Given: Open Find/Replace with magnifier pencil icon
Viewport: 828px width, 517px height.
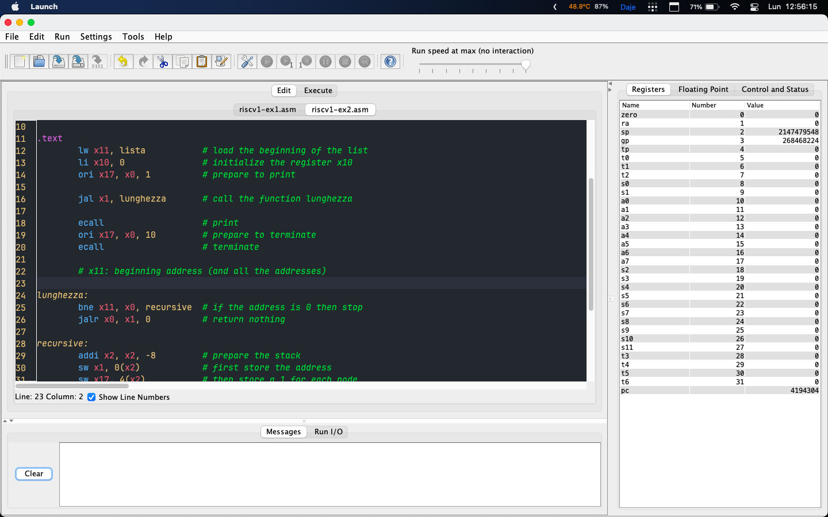Looking at the screenshot, I should [221, 61].
